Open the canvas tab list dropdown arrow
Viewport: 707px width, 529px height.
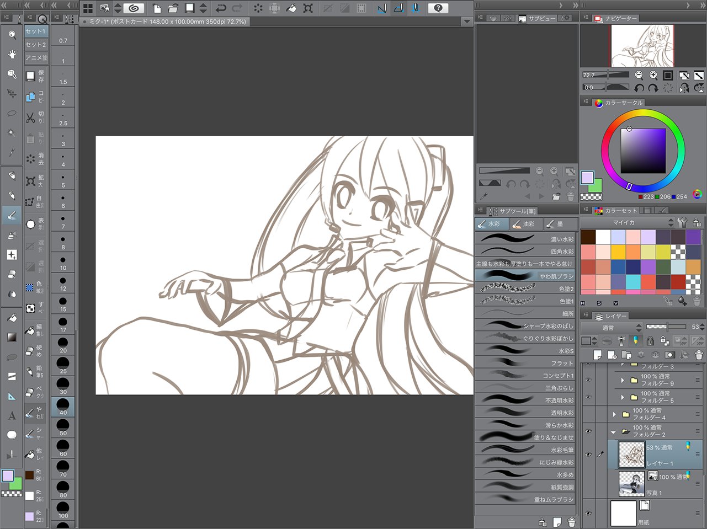(x=467, y=22)
